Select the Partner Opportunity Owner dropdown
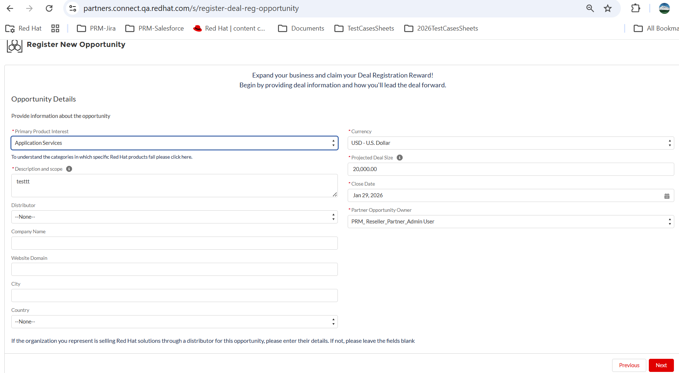Viewport: 679px width, 373px height. tap(511, 222)
